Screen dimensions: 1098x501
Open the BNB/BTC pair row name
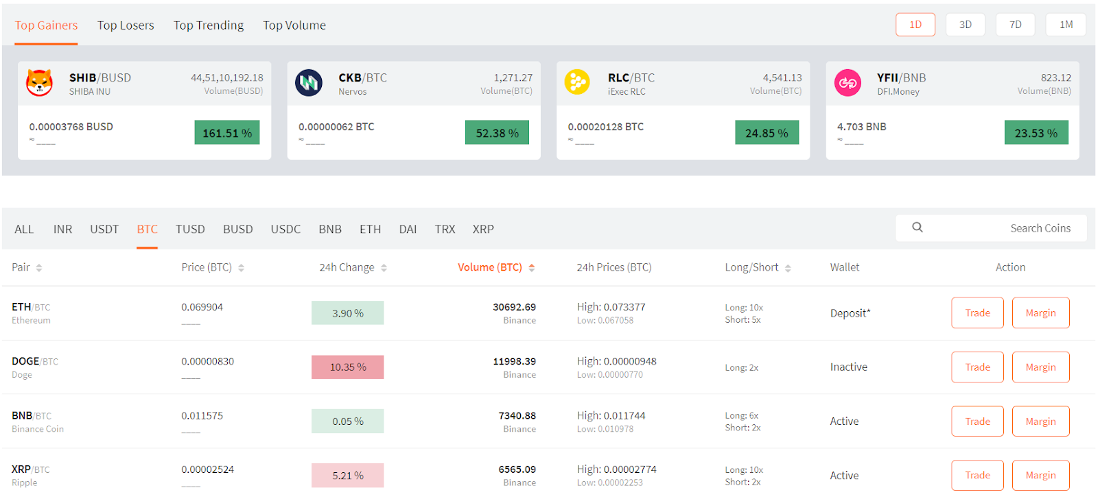point(32,415)
